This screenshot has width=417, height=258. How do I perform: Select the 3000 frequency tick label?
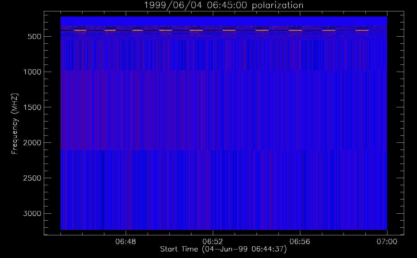(x=32, y=213)
